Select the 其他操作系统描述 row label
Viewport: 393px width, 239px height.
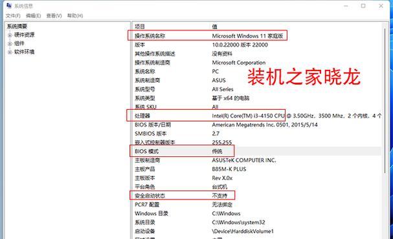click(x=155, y=54)
